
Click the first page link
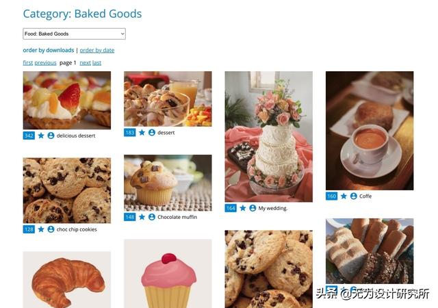click(27, 63)
